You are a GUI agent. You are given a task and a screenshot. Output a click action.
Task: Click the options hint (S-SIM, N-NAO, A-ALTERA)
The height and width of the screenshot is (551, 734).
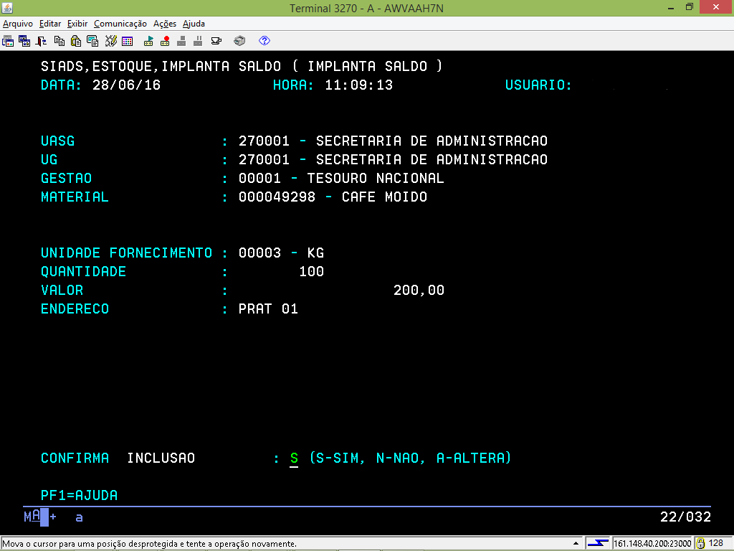click(411, 458)
